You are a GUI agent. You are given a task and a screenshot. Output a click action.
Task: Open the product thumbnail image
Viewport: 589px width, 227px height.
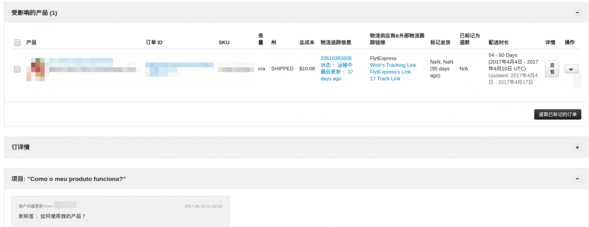click(x=36, y=69)
